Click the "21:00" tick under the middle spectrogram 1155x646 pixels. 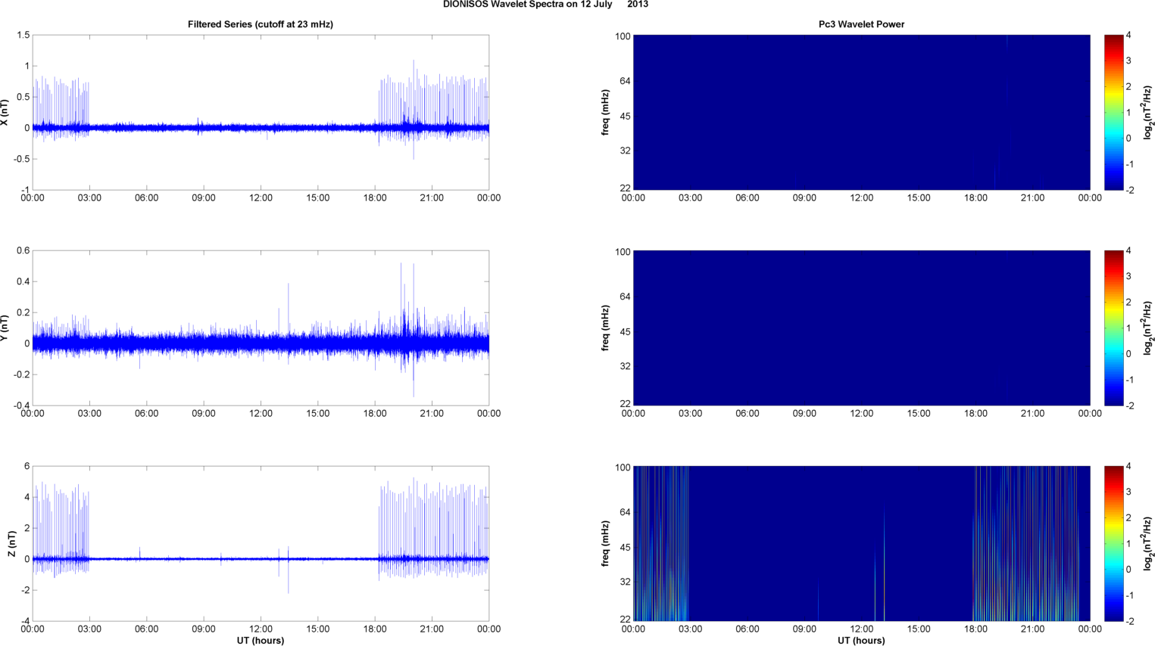click(1033, 414)
